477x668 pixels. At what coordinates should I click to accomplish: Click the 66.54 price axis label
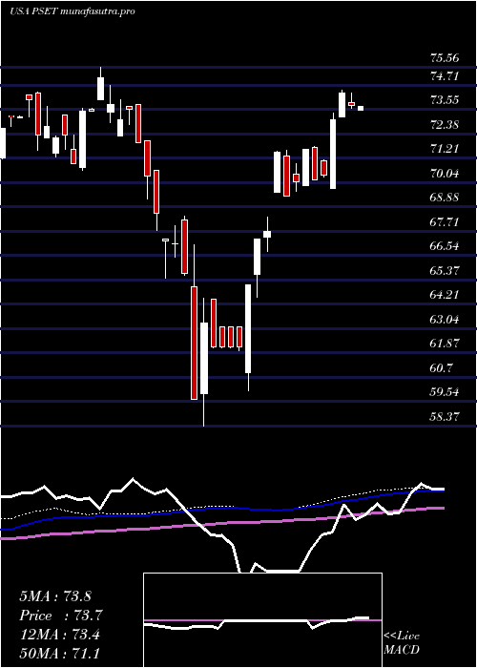pyautogui.click(x=445, y=246)
